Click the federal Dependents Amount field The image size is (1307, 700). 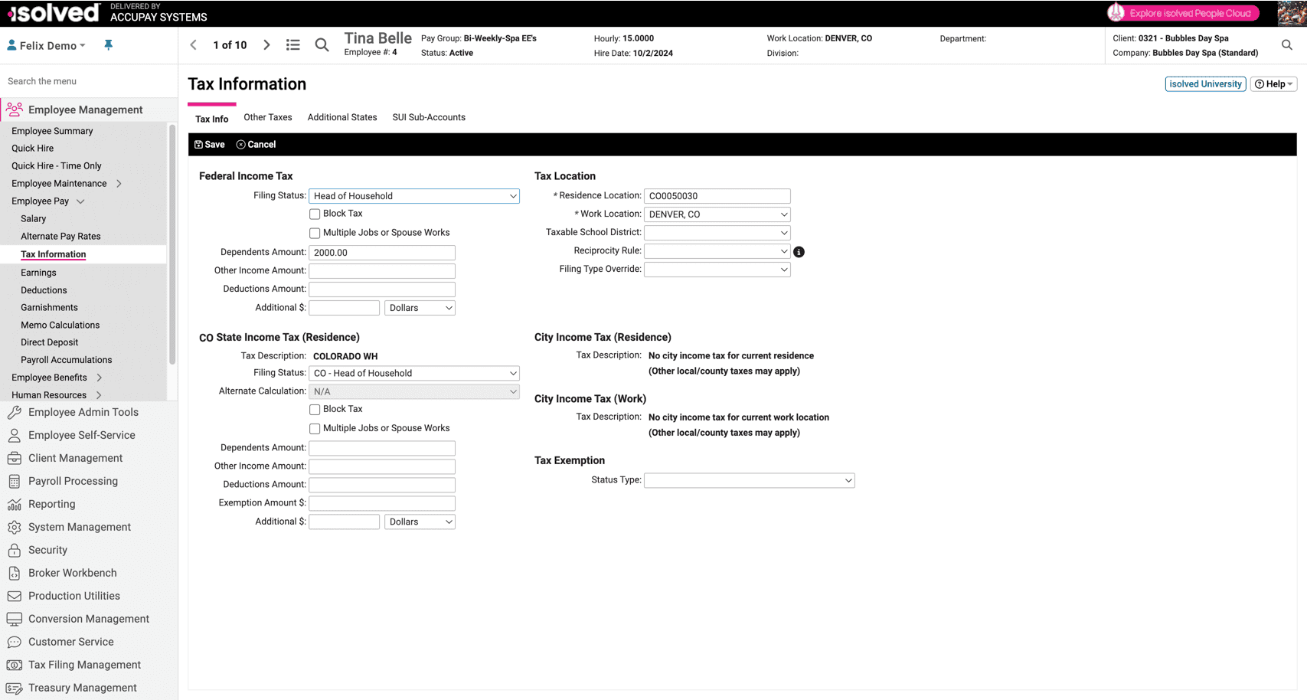point(381,253)
